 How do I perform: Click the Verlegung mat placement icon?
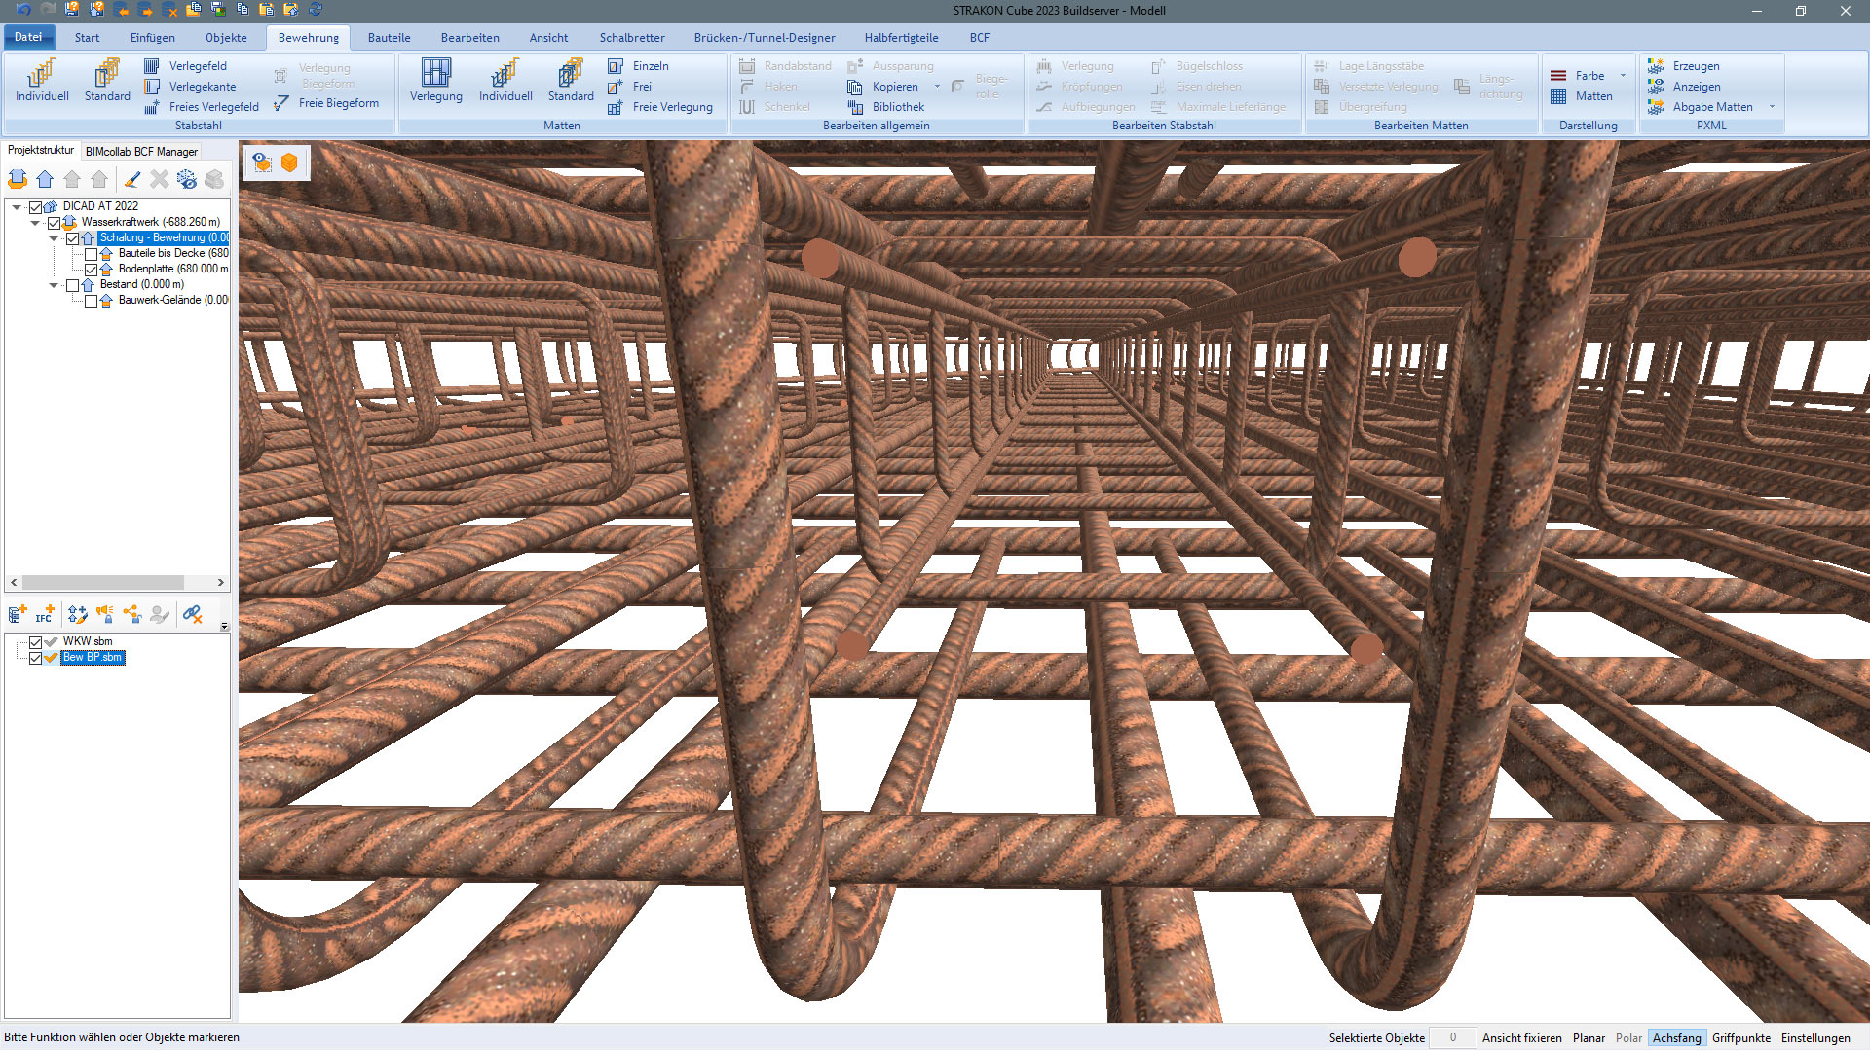(435, 74)
